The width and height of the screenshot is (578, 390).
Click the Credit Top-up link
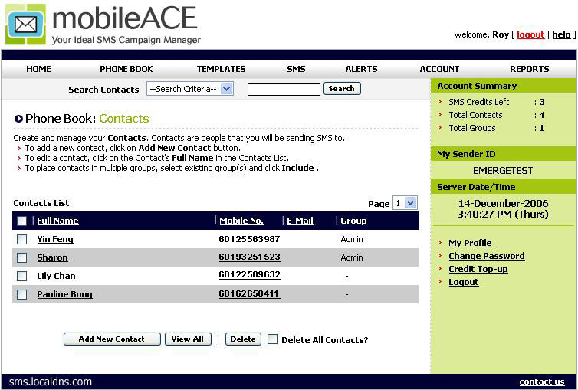pyautogui.click(x=478, y=269)
